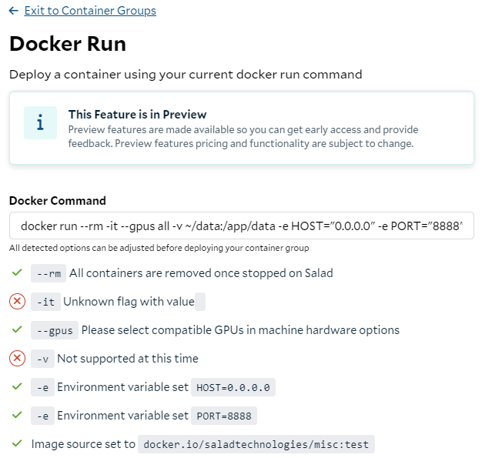
Task: Click the back arrow icon
Action: point(14,11)
